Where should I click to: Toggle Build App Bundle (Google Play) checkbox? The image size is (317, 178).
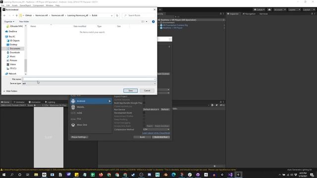[x=144, y=103]
